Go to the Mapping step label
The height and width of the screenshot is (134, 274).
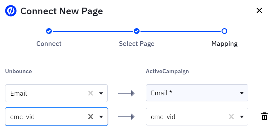(224, 44)
